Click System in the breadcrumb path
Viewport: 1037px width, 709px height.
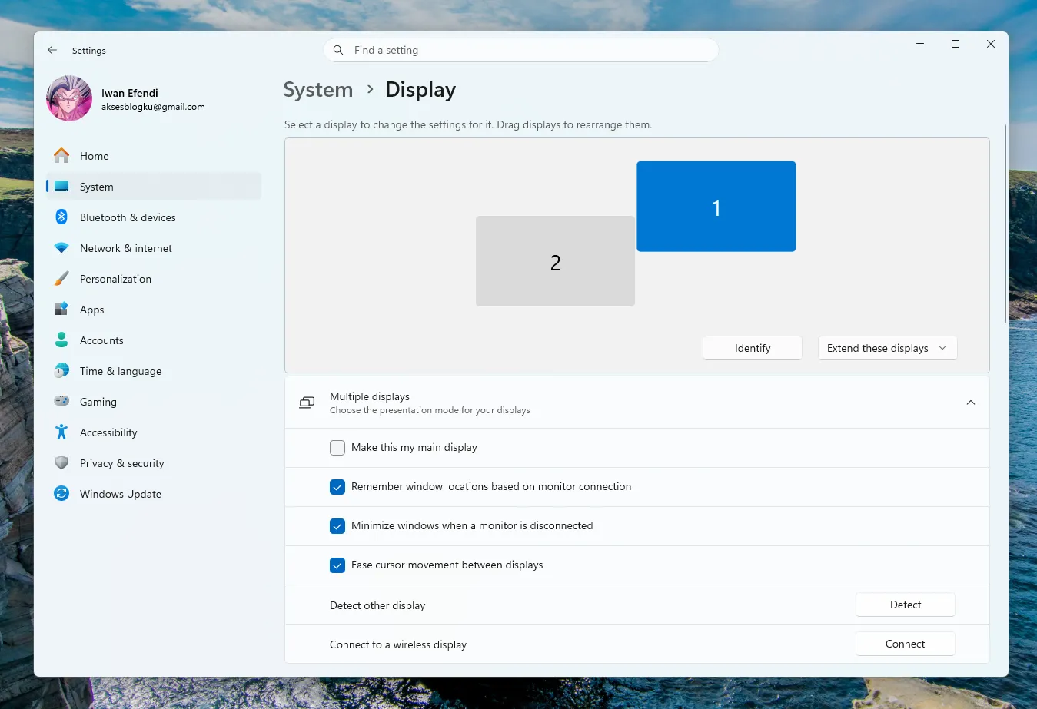click(x=317, y=89)
